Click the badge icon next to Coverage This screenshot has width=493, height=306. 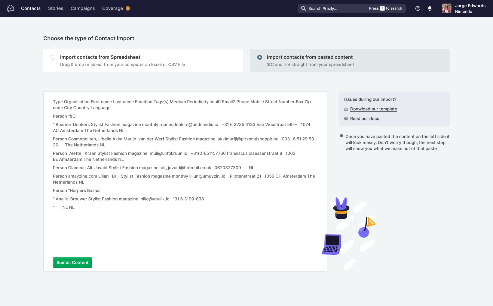click(x=127, y=8)
